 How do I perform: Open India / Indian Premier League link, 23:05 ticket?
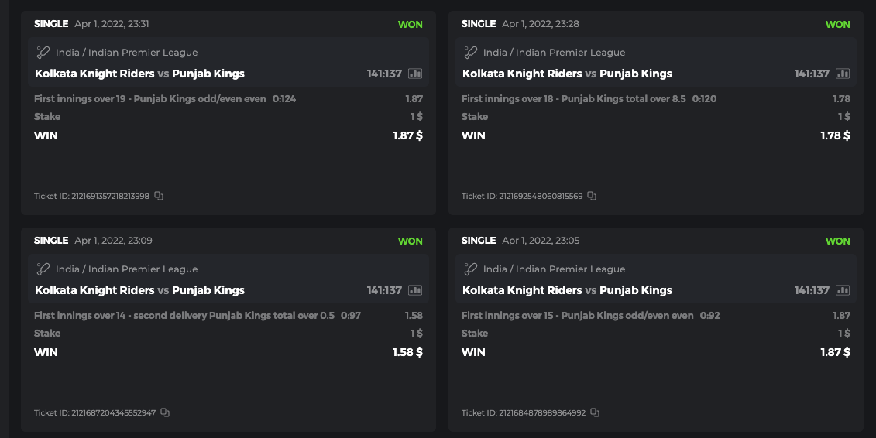555,269
